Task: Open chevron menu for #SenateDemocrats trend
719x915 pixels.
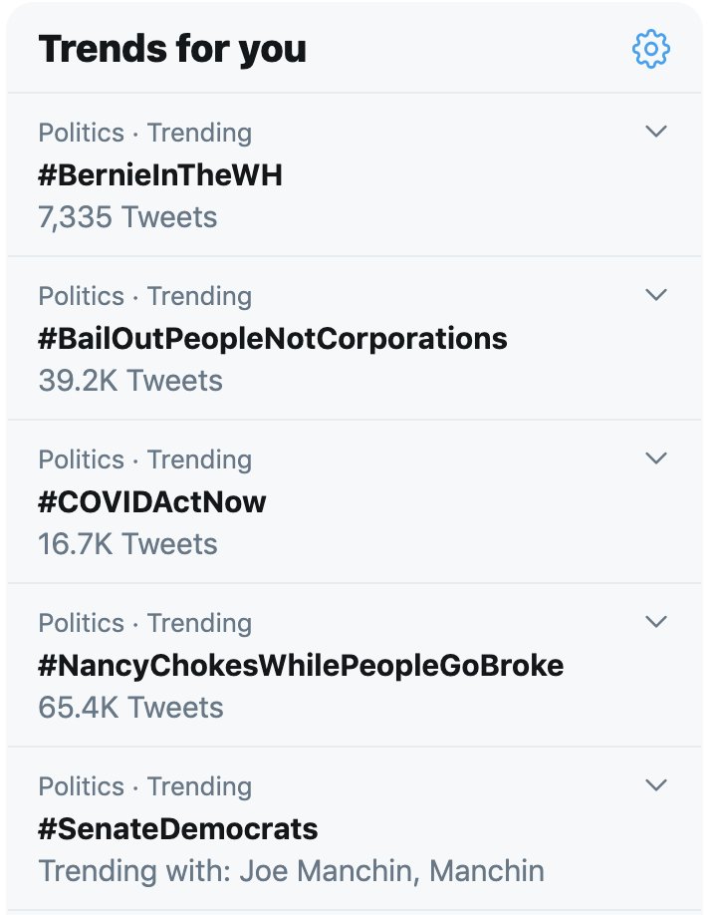Action: point(655,784)
